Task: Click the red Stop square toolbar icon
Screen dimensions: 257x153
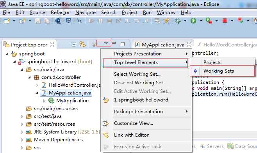Action: 225,21
